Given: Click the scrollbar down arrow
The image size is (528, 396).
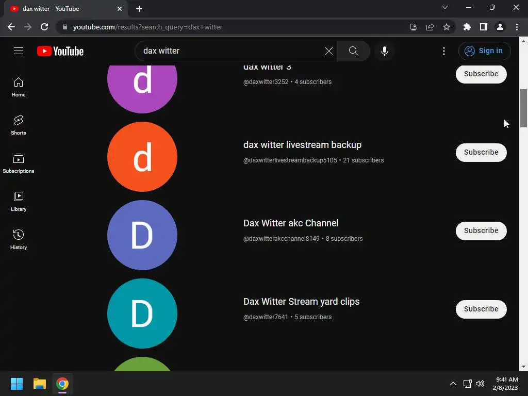Looking at the screenshot, I should click(523, 367).
